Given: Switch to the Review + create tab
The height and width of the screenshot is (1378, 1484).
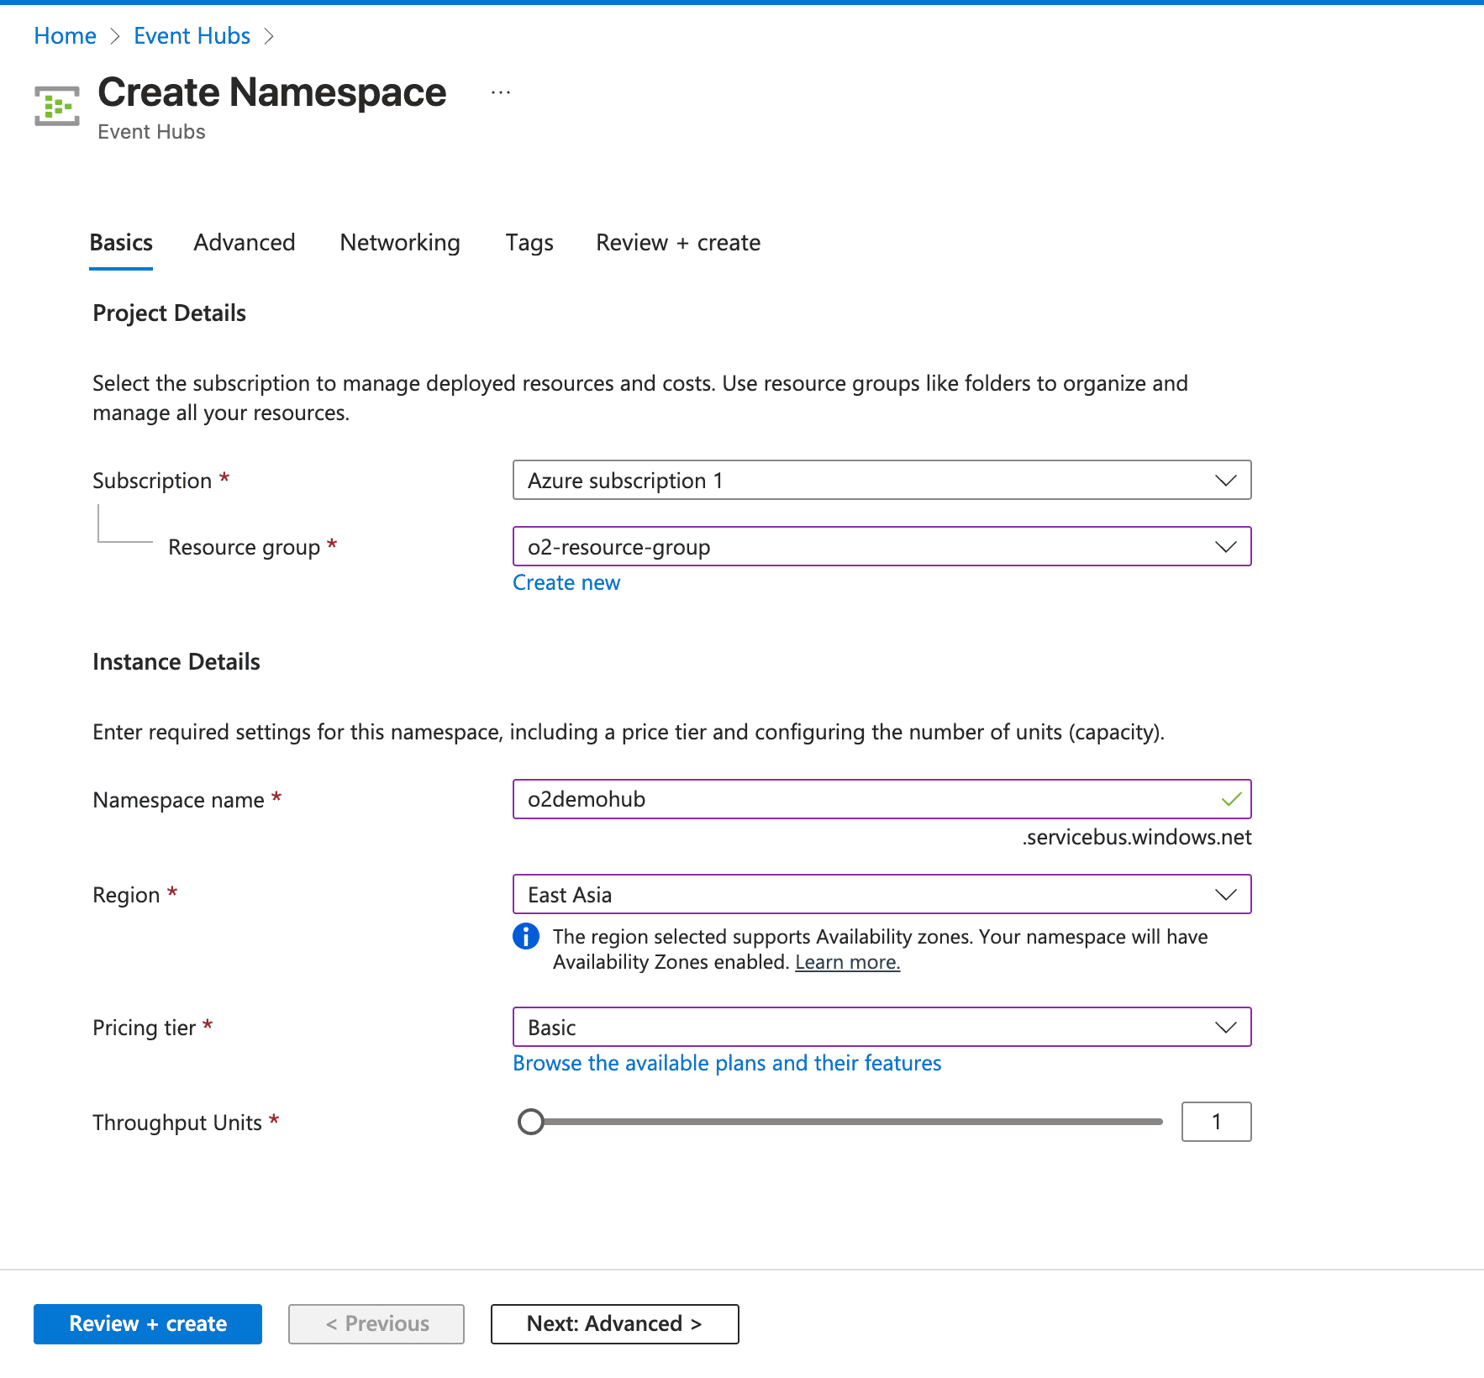Looking at the screenshot, I should [x=677, y=243].
